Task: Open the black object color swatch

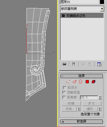Action: click(102, 2)
